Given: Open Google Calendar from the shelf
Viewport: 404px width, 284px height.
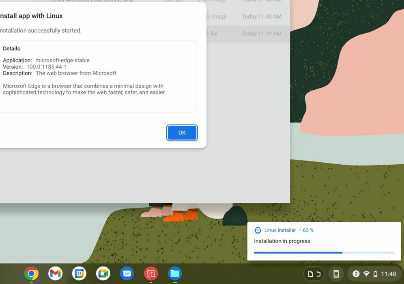Looking at the screenshot, I should (80, 273).
